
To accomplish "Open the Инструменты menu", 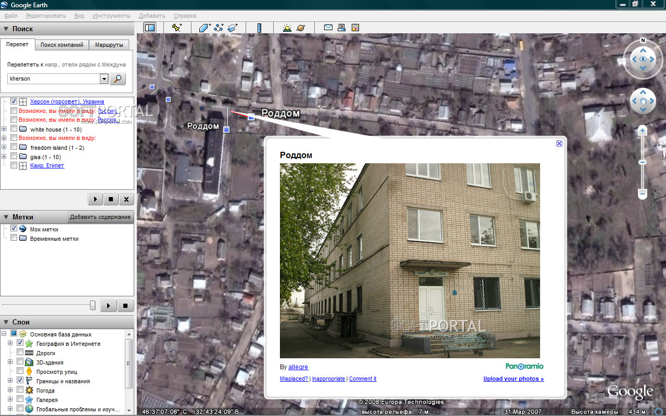I will (111, 16).
